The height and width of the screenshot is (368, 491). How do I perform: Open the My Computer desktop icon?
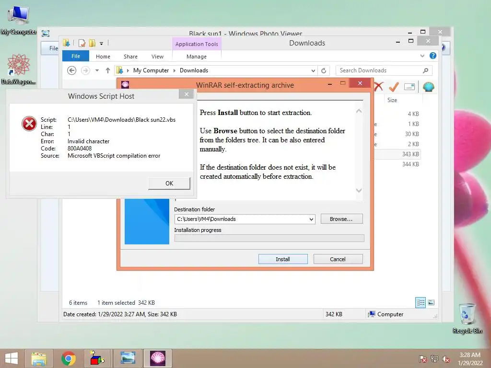coord(19,19)
